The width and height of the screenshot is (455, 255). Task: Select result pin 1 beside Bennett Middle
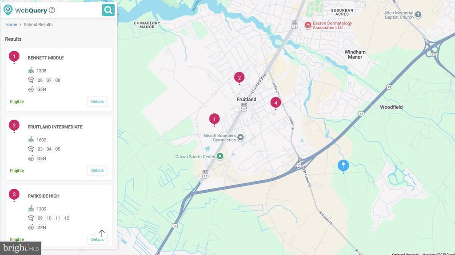click(x=14, y=57)
